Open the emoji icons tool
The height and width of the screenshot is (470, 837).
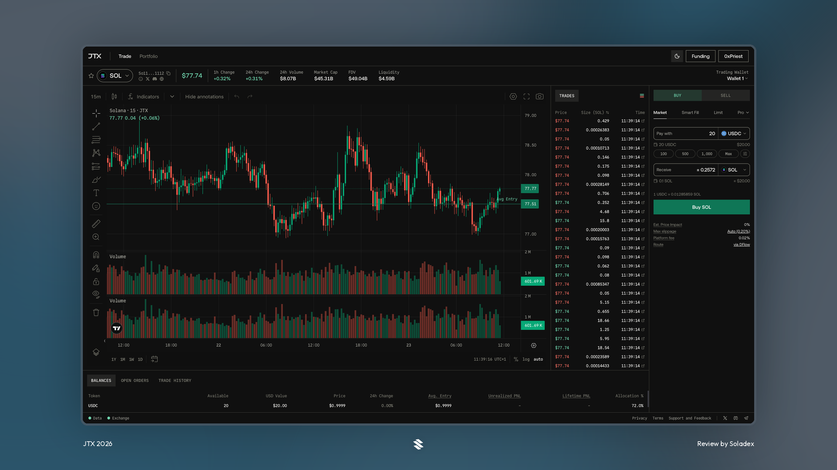pos(96,206)
